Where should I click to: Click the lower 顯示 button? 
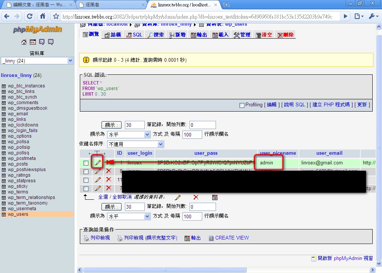pos(111,207)
